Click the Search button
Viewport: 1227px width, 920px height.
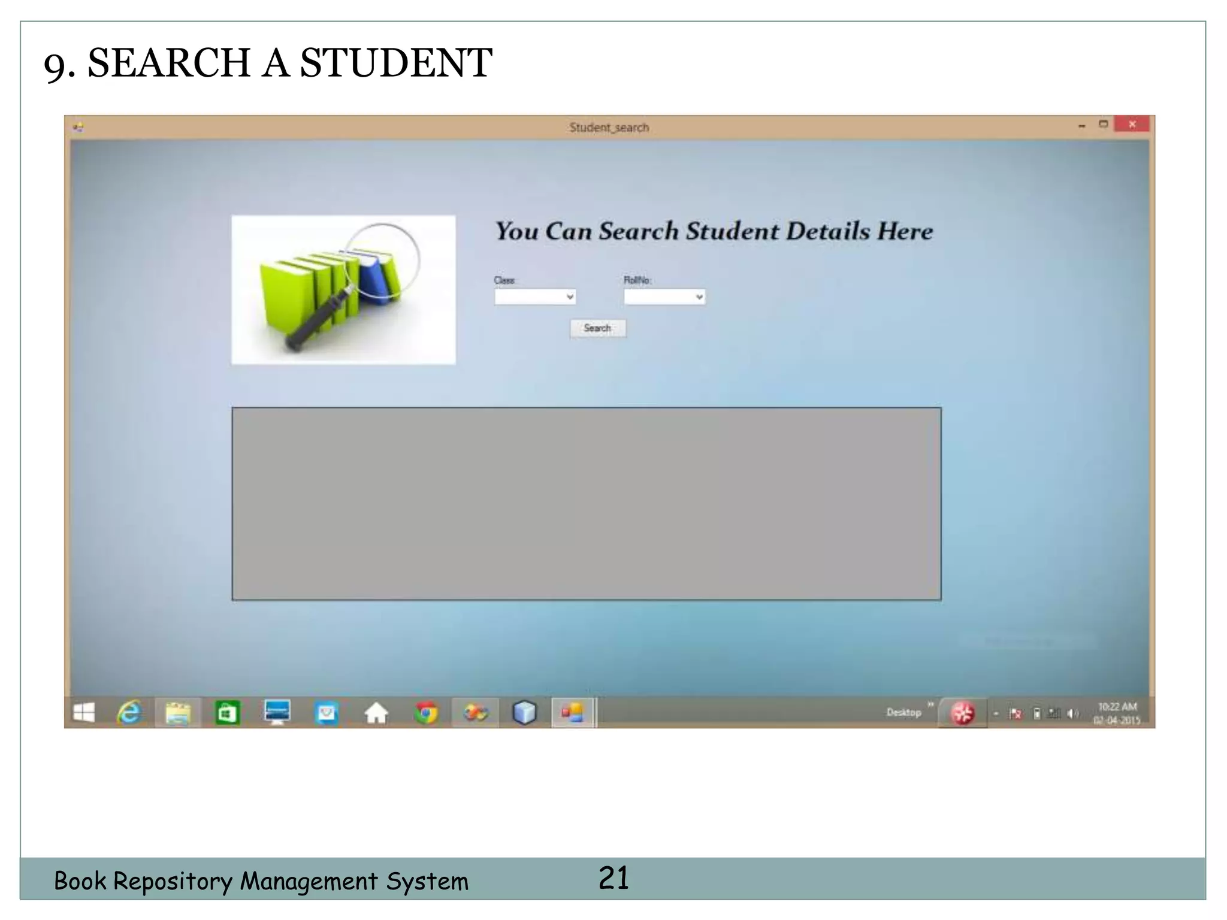(598, 328)
